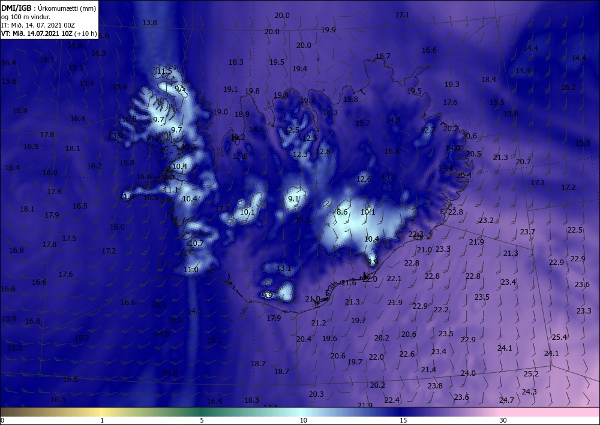
Task: Click the map value '20.3'
Action: point(316,394)
